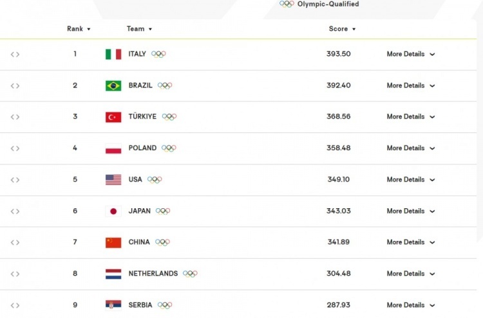Click the Türkiye flag icon
This screenshot has width=483, height=318.
point(113,117)
